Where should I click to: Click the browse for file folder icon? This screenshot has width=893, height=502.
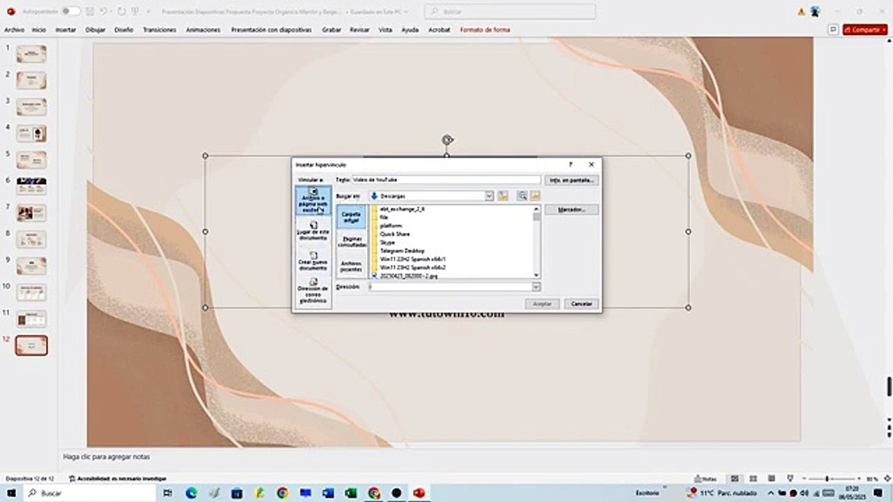pyautogui.click(x=535, y=196)
